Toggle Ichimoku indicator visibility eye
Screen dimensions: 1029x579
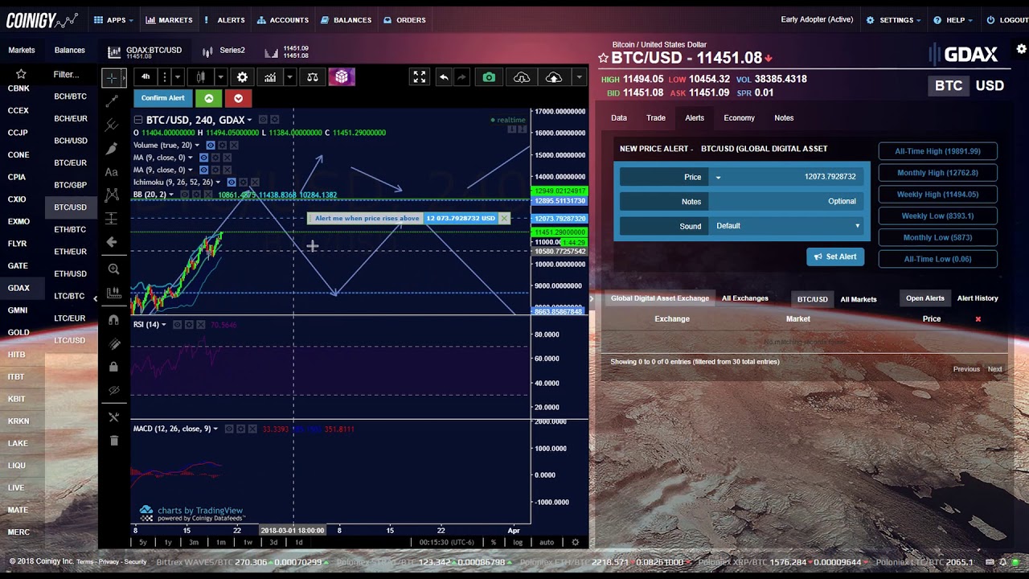pyautogui.click(x=232, y=183)
